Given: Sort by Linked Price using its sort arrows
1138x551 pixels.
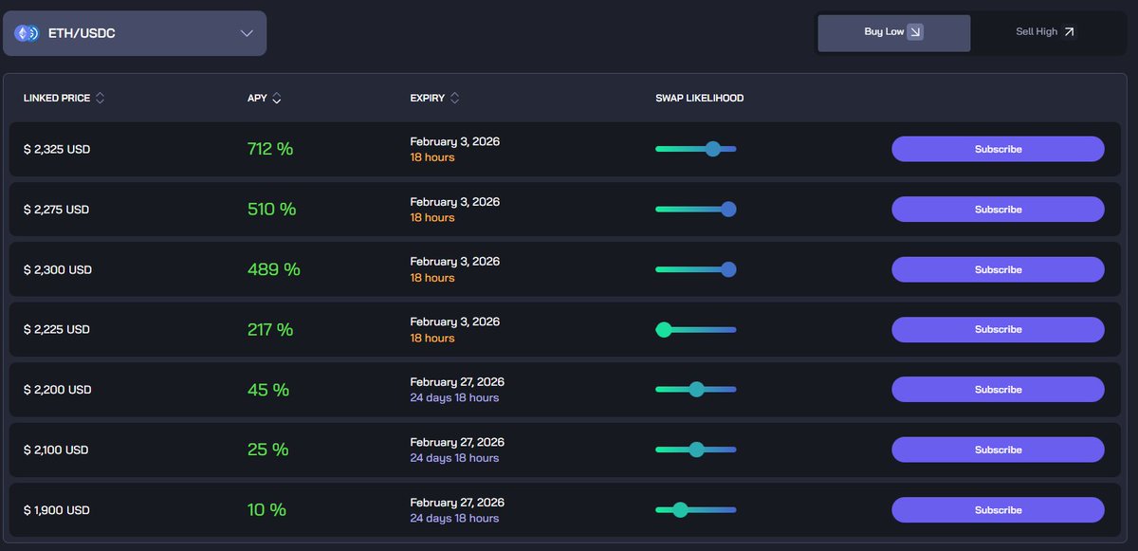Looking at the screenshot, I should point(101,98).
